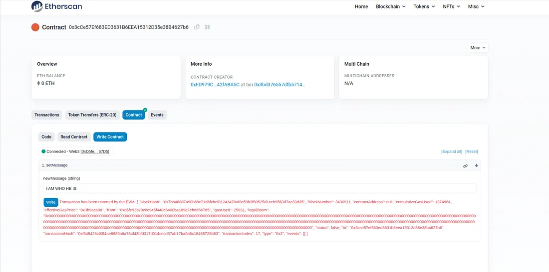
Task: Click into the newMessage input field
Action: (x=260, y=189)
